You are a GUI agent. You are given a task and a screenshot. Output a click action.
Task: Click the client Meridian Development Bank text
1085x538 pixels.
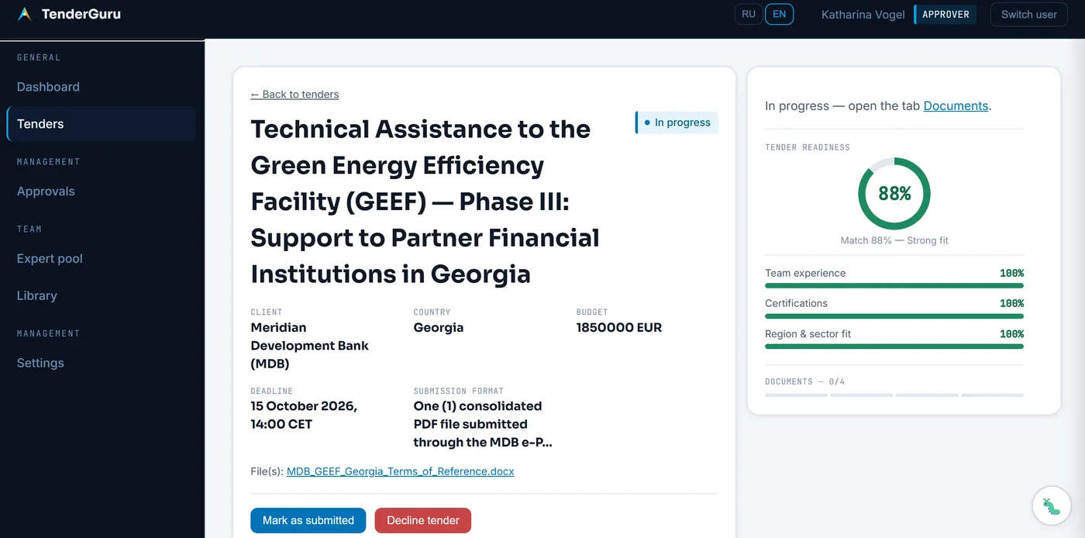[310, 346]
